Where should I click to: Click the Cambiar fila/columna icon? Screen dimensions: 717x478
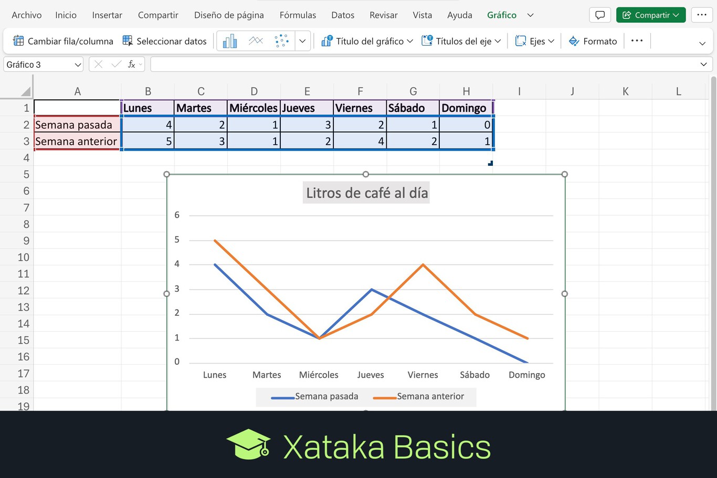pyautogui.click(x=18, y=41)
